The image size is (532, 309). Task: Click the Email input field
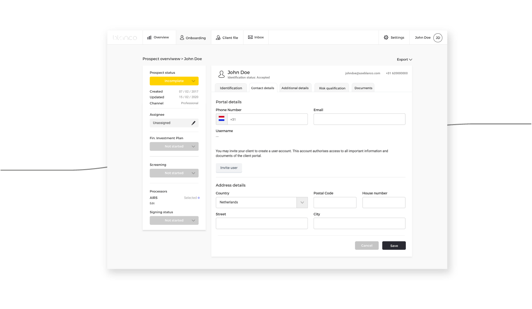click(359, 119)
